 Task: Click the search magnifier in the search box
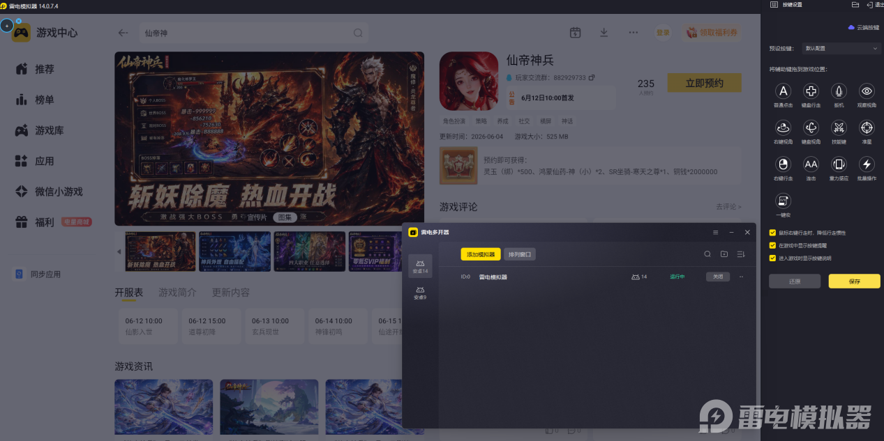point(358,33)
